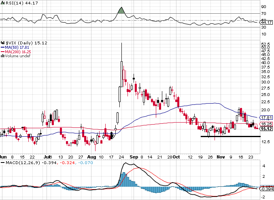Click the Jul month label on date axis
274x200 pixels.
pos(47,157)
